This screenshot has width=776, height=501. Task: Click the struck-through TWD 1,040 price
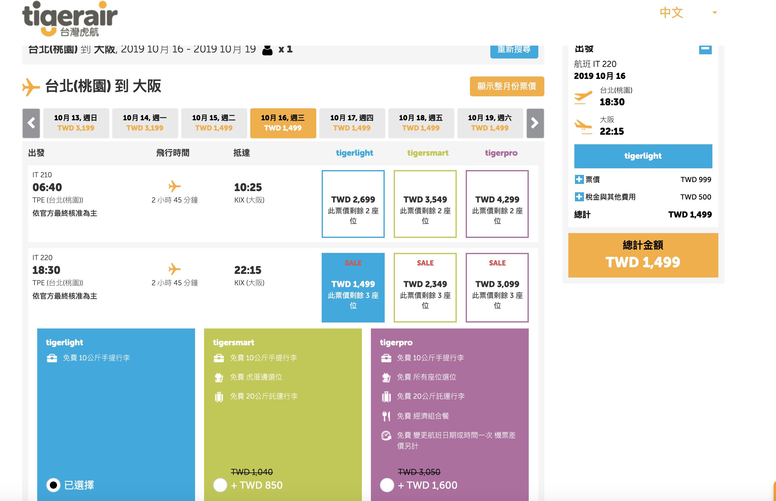tap(251, 471)
